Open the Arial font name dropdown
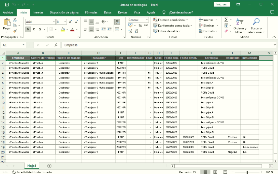Screen dimensions: 278x174 [53, 22]
